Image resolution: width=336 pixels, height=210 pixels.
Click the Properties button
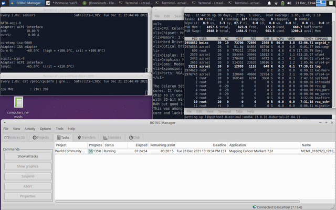pyautogui.click(x=28, y=196)
